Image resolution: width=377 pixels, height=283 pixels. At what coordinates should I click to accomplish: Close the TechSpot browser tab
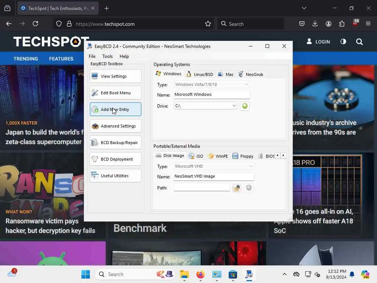pyautogui.click(x=93, y=8)
